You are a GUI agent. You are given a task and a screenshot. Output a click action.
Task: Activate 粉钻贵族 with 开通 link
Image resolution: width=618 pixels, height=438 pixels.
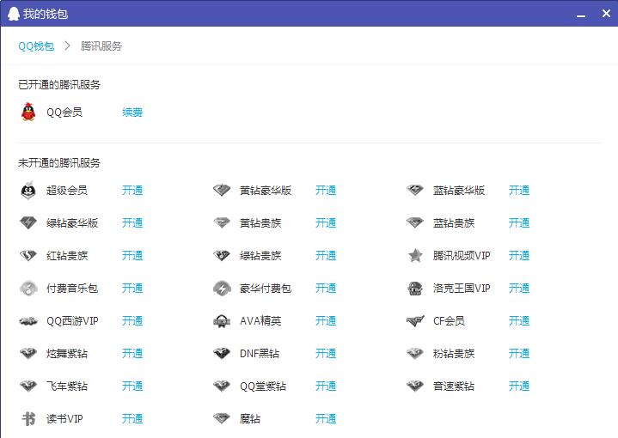pyautogui.click(x=519, y=354)
